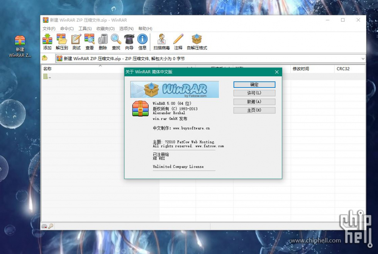378x254 pixels.
Task: Click the WinRAR books logo in About dialog
Action: click(140, 108)
